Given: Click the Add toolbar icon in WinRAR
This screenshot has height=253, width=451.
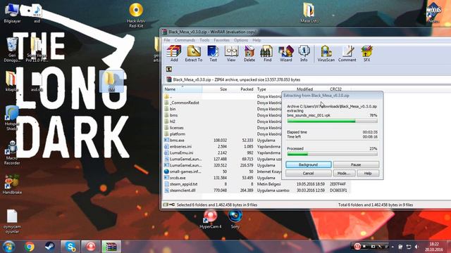Looking at the screenshot, I should [x=174, y=53].
